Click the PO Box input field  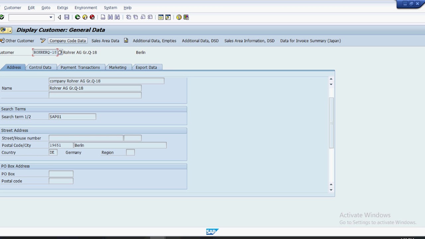tap(61, 174)
